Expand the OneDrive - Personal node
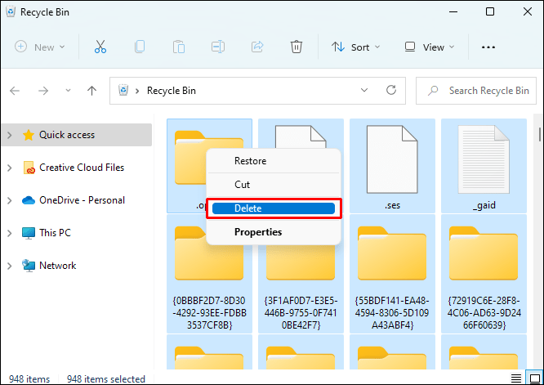This screenshot has width=544, height=385. click(10, 200)
